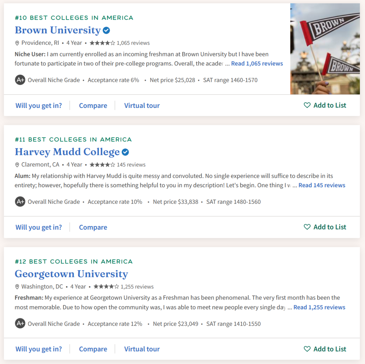Launch the Virtual tour for Georgetown University
This screenshot has width=365, height=364.
tap(142, 349)
